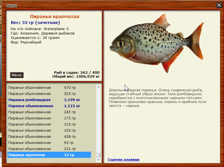Click Где: Амазония, Деревня рыбаков line
Viewport: 224px width, 167px height.
coord(43,33)
